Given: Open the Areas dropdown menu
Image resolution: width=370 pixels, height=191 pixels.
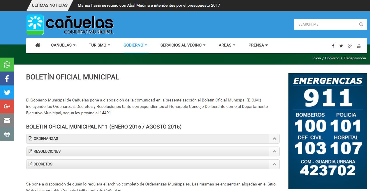Looking at the screenshot, I should pos(227,45).
